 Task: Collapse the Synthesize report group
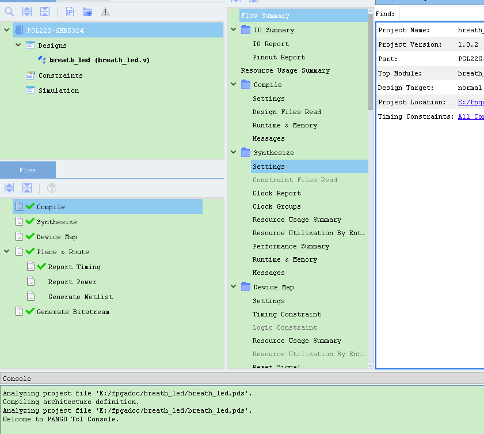tap(234, 152)
